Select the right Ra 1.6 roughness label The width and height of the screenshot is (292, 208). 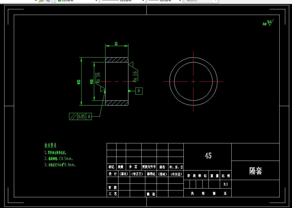[x=135, y=76]
